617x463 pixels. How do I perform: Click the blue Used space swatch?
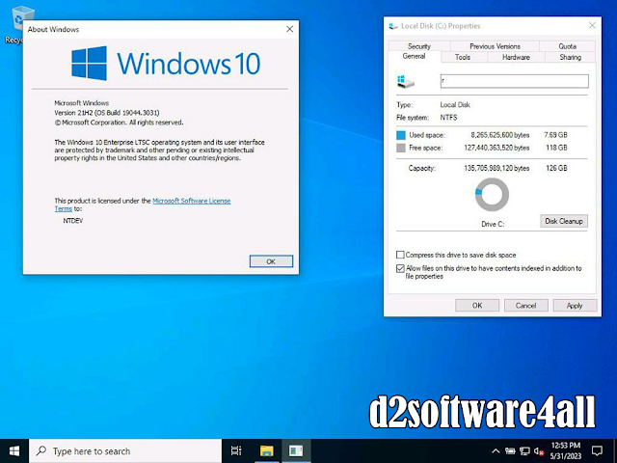coord(401,135)
